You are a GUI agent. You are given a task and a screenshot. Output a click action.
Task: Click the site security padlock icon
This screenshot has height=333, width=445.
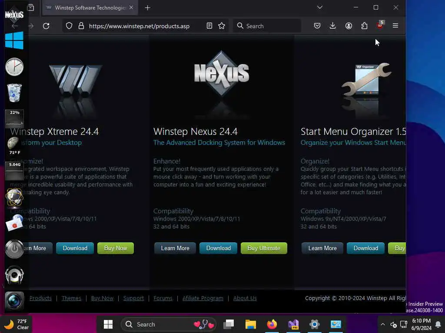[x=81, y=26]
